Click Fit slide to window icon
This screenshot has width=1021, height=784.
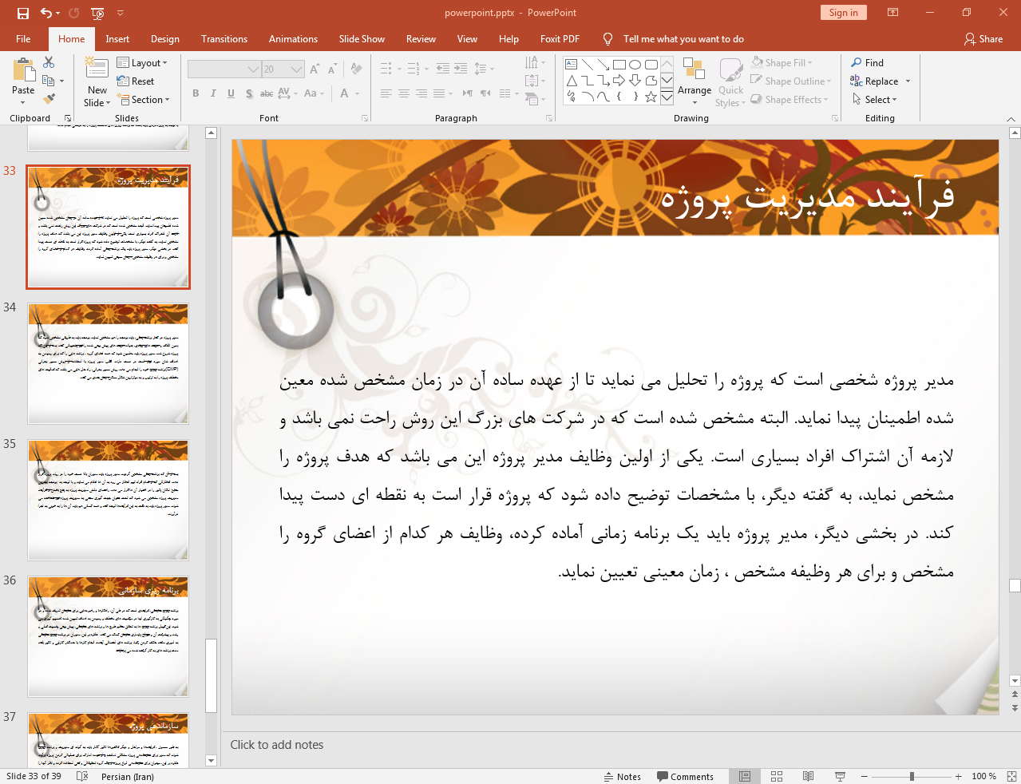[1011, 777]
